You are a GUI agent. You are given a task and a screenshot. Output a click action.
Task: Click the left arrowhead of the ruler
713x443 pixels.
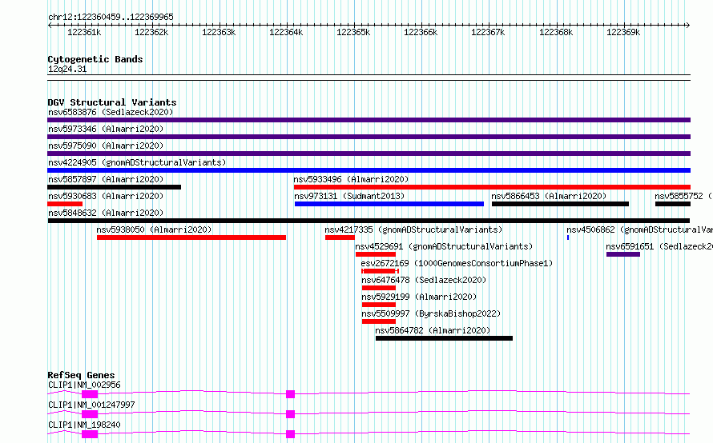(50, 25)
